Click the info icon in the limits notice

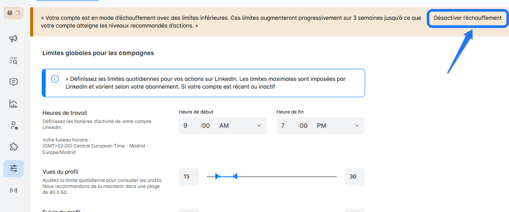coord(55,79)
